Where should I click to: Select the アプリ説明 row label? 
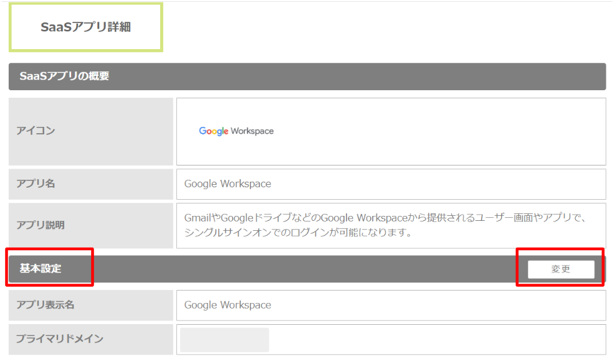coord(40,225)
